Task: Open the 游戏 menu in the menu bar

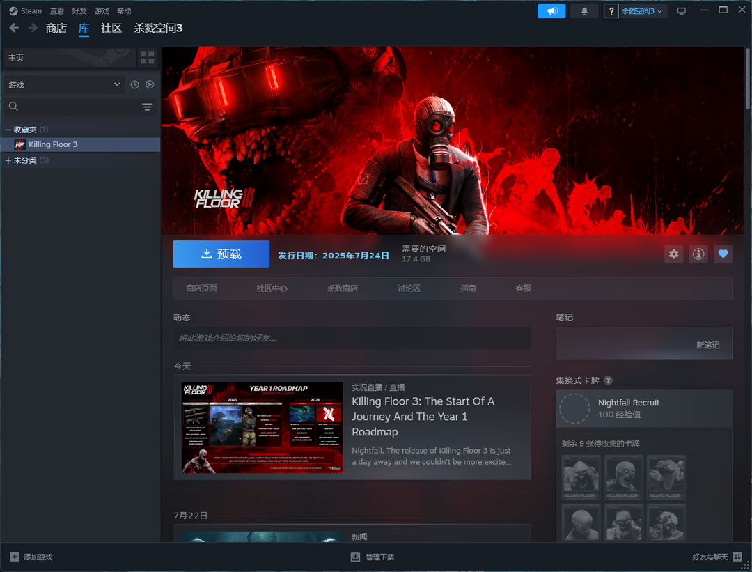Action: pyautogui.click(x=102, y=10)
